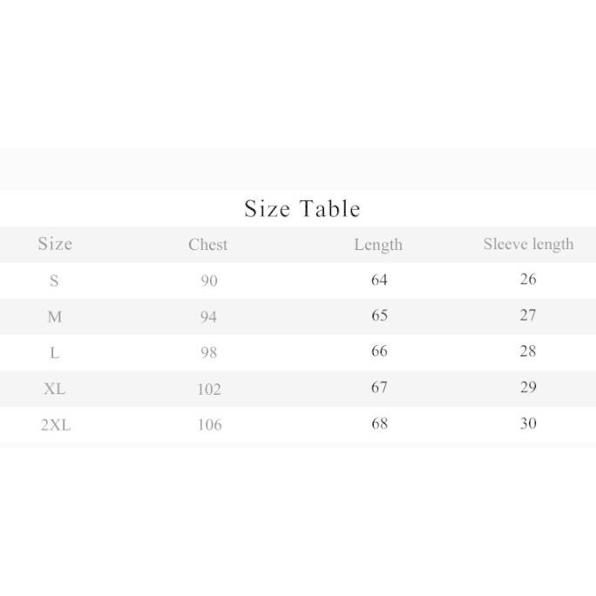Select the Length column header
The image size is (596, 596).
[x=378, y=245]
